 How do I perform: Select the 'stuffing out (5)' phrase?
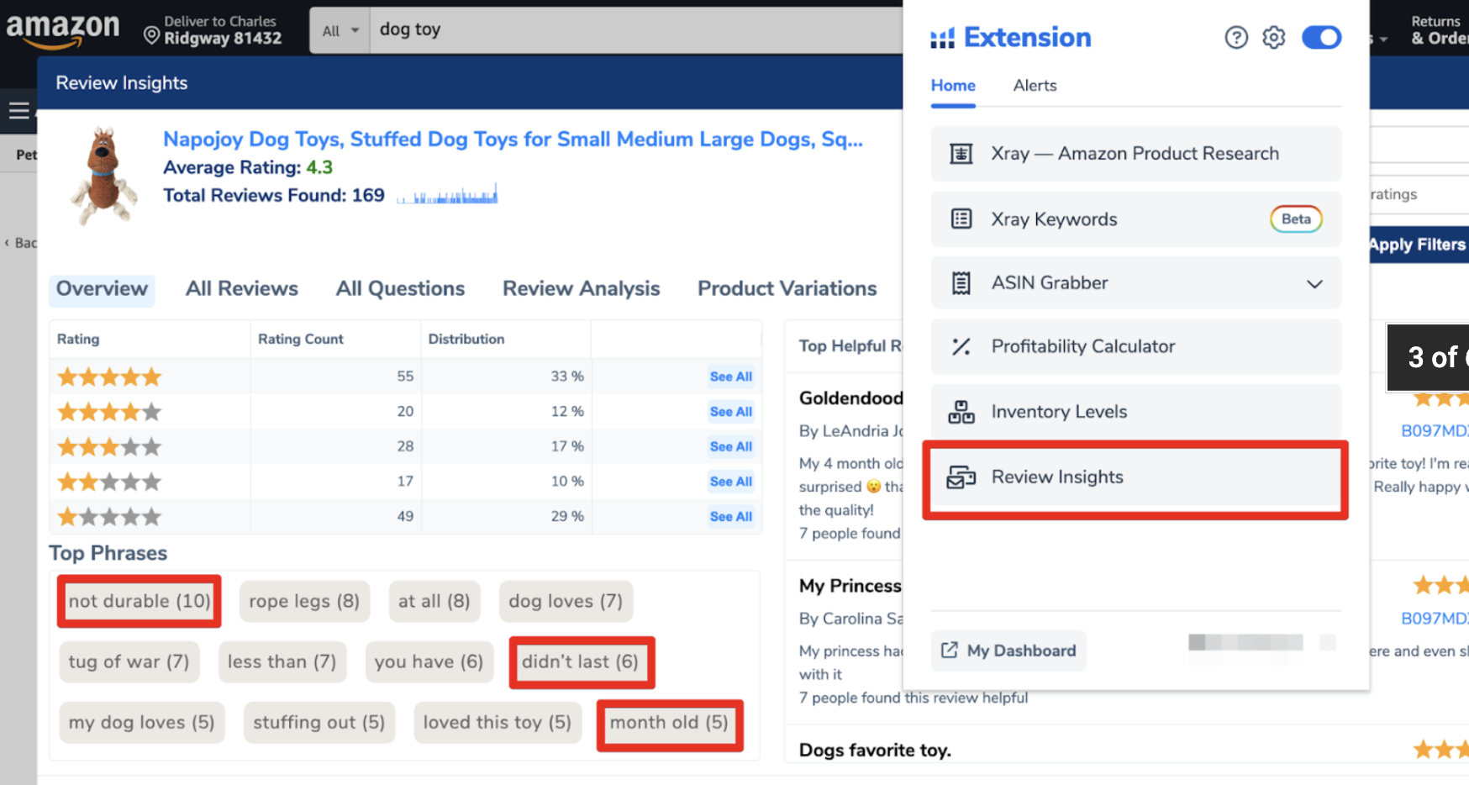(x=319, y=722)
